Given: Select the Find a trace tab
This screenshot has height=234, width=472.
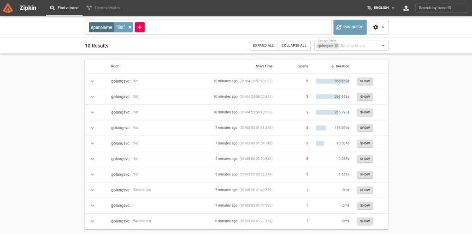Looking at the screenshot, I should pyautogui.click(x=65, y=8).
